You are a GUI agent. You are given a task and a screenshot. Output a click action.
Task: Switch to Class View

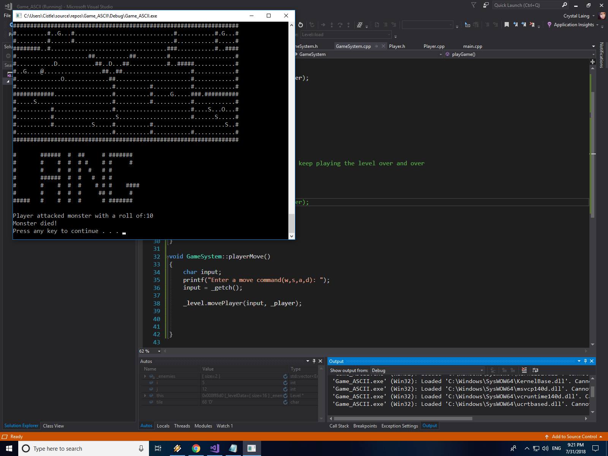click(53, 426)
